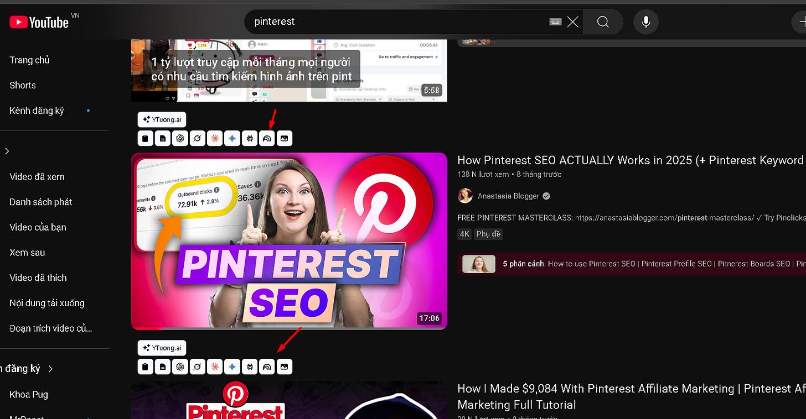
Task: Clear the search box with the X icon
Action: (572, 22)
